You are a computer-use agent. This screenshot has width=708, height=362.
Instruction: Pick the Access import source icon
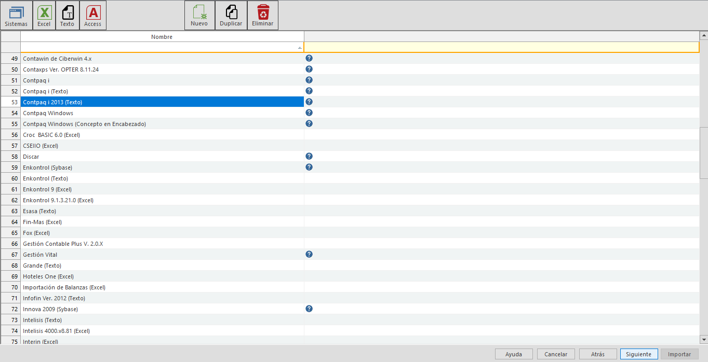93,15
